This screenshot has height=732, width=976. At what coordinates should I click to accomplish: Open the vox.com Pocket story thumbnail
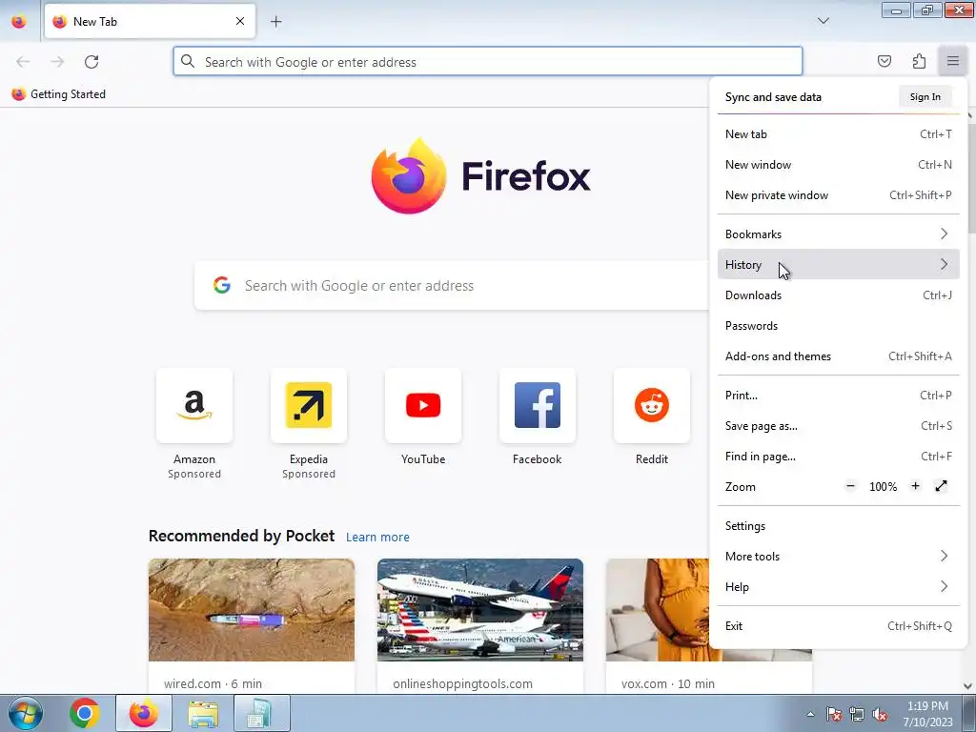[x=658, y=610]
